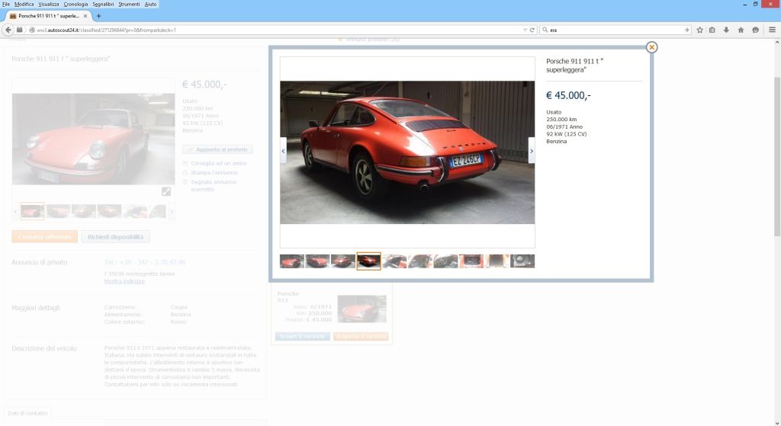Click the Aggiungi ai preferiti button
Screen dimensions: 781x426
[217, 149]
